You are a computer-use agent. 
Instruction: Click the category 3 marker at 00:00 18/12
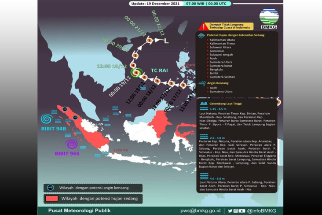click(157, 81)
